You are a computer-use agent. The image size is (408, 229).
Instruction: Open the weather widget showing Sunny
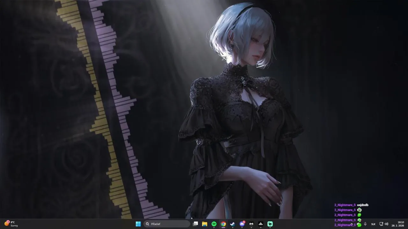(x=11, y=224)
